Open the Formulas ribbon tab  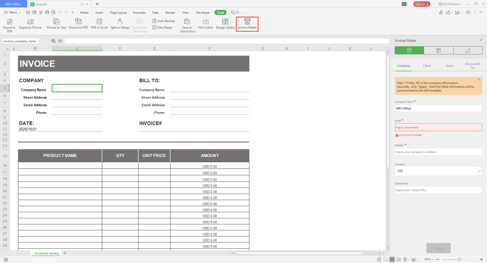pos(139,13)
